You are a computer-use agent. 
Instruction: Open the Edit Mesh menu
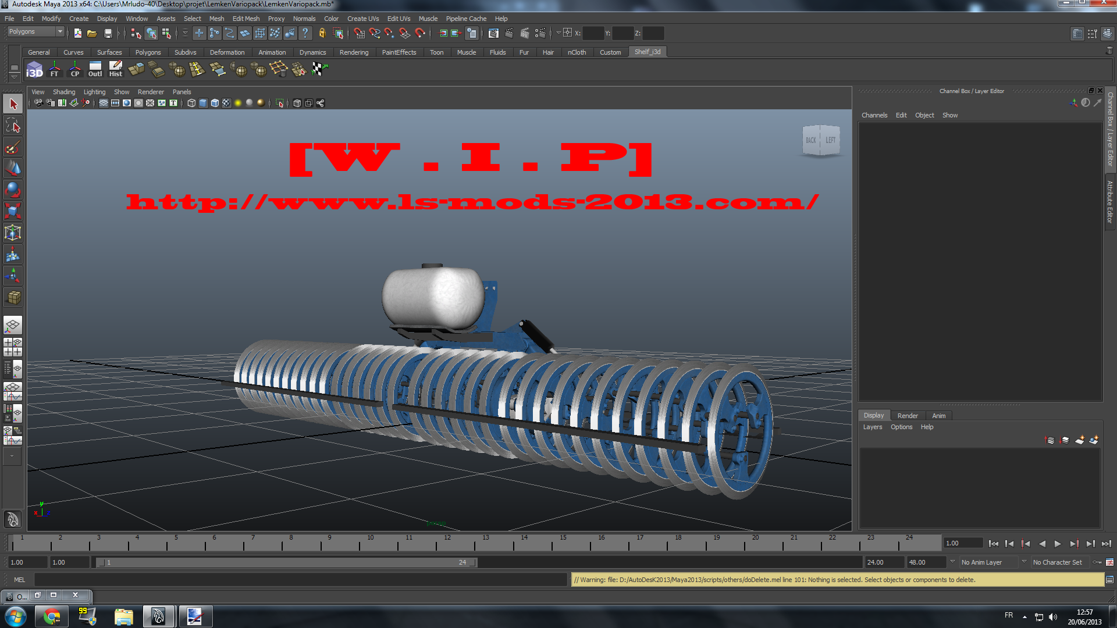point(246,19)
